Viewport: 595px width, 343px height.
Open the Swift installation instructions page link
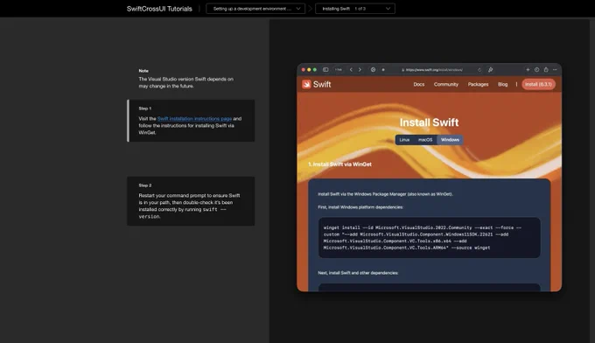click(x=194, y=119)
